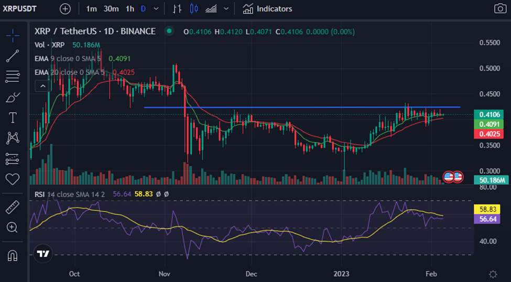This screenshot has height=282, width=511.
Task: Select the RSI 14 indicator legend
Action: (x=70, y=194)
